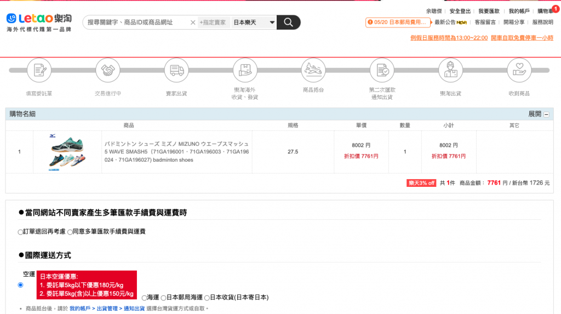
Task: Click the 日本空運優惠 red promo box
Action: 87,285
